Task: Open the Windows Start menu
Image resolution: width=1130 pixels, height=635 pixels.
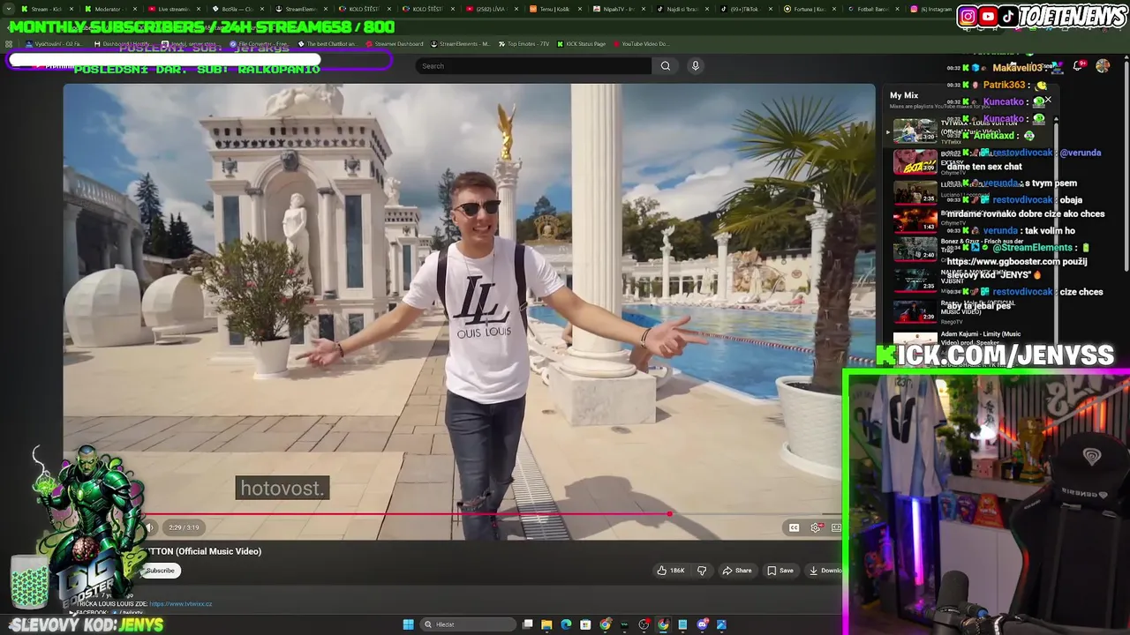Action: tap(408, 624)
